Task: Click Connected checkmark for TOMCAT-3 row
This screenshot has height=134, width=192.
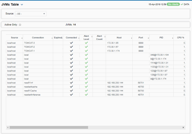Action: pyautogui.click(x=71, y=43)
